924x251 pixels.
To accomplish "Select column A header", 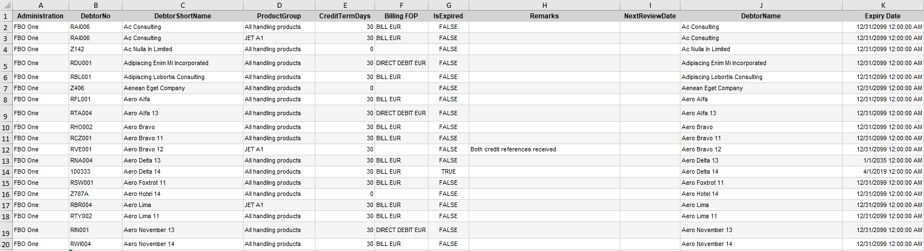I will click(40, 5).
